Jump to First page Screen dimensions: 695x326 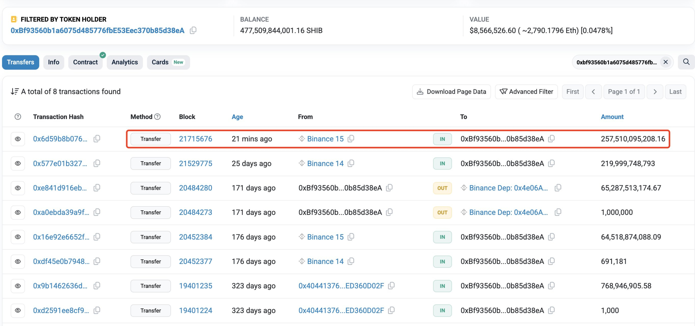(x=573, y=92)
